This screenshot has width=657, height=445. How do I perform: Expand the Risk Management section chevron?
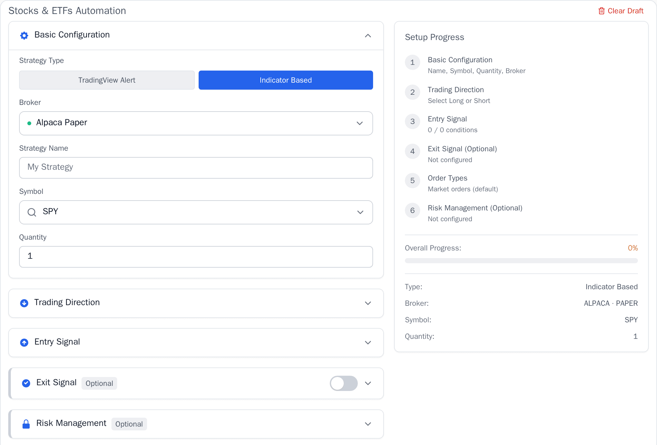pos(368,424)
